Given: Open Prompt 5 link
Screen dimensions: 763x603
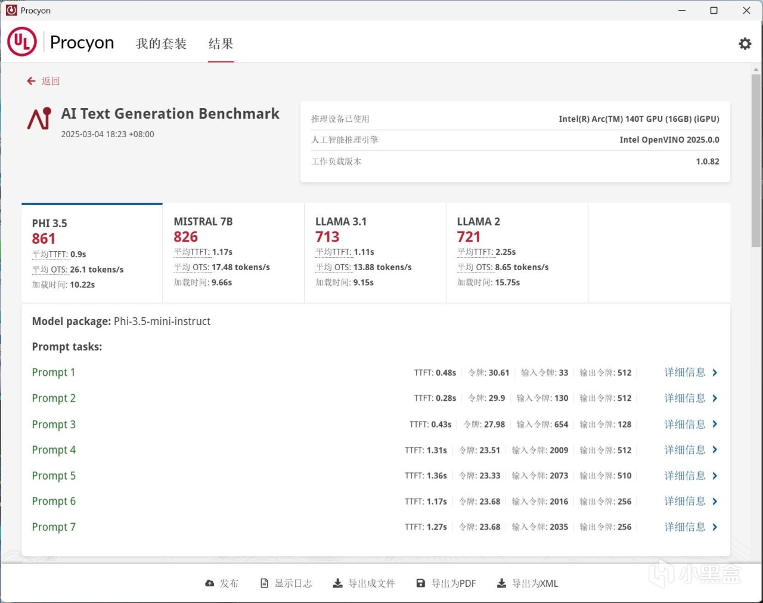Looking at the screenshot, I should coord(54,475).
